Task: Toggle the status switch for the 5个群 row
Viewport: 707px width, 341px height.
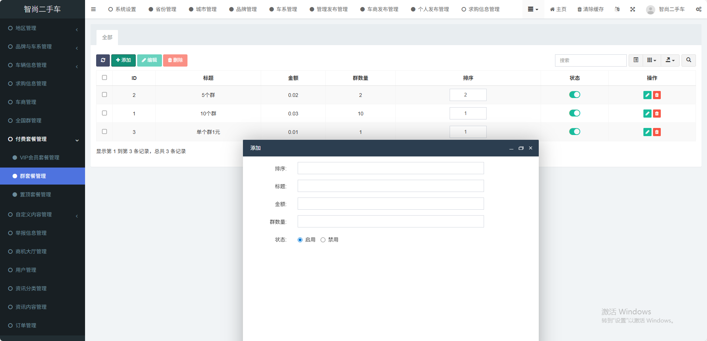Action: (574, 95)
